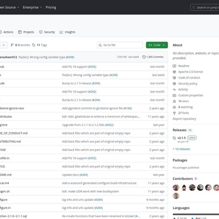Click the first contributor avatar
Viewport: 219px width, 219px height.
tap(176, 187)
